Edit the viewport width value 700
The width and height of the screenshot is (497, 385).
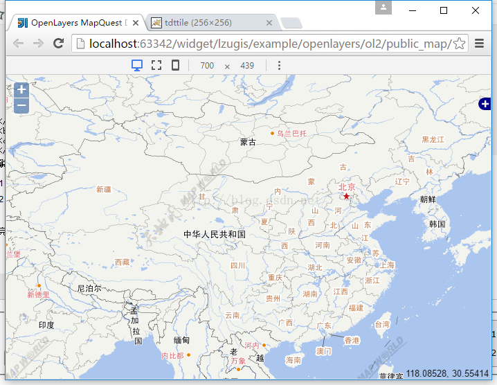(207, 66)
